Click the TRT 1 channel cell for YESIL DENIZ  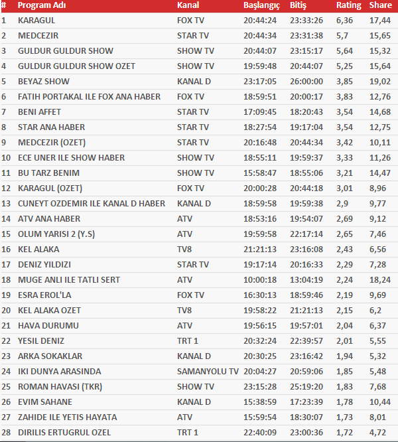coord(188,341)
